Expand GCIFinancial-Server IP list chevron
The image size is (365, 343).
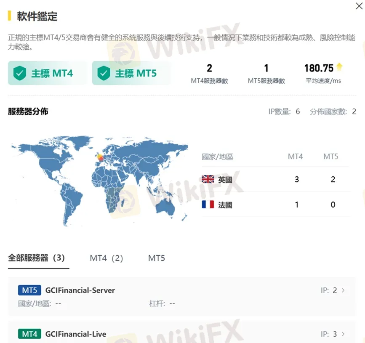(343, 290)
